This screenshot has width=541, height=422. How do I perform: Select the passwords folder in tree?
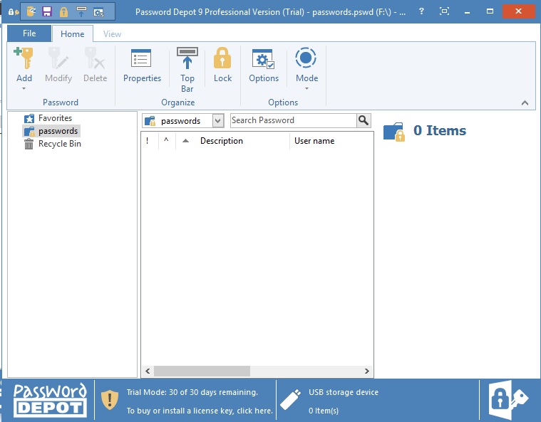coord(51,131)
